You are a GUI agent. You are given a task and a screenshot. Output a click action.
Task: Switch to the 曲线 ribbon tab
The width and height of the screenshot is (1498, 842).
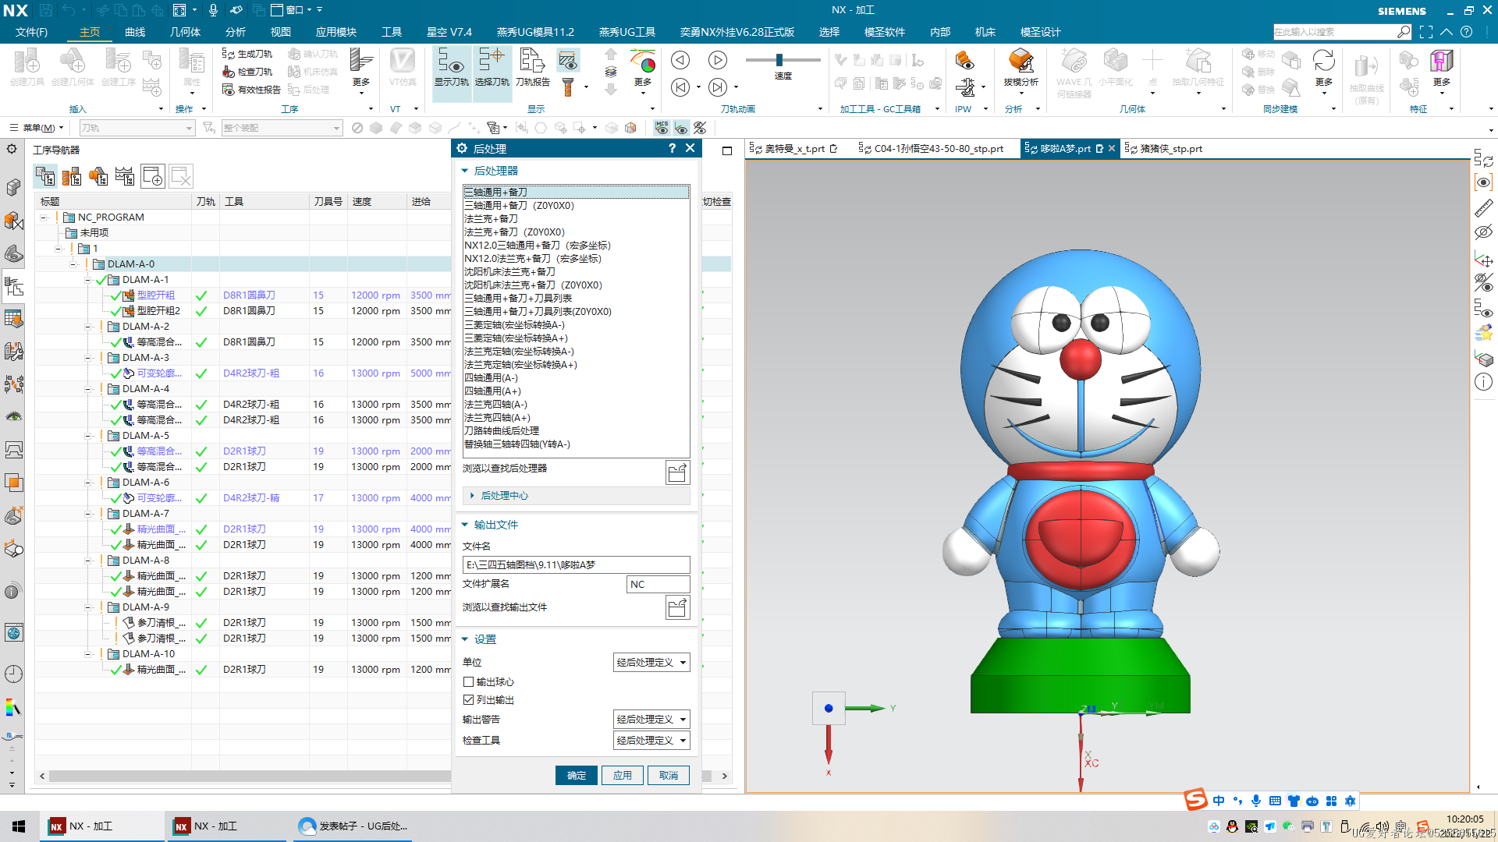[x=135, y=32]
